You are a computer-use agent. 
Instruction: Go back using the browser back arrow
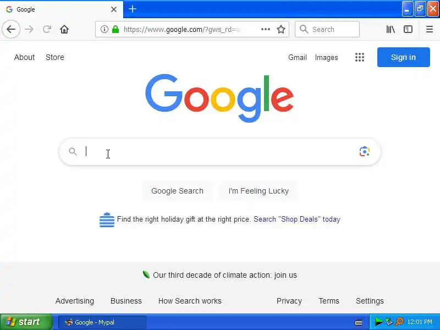pos(11,29)
